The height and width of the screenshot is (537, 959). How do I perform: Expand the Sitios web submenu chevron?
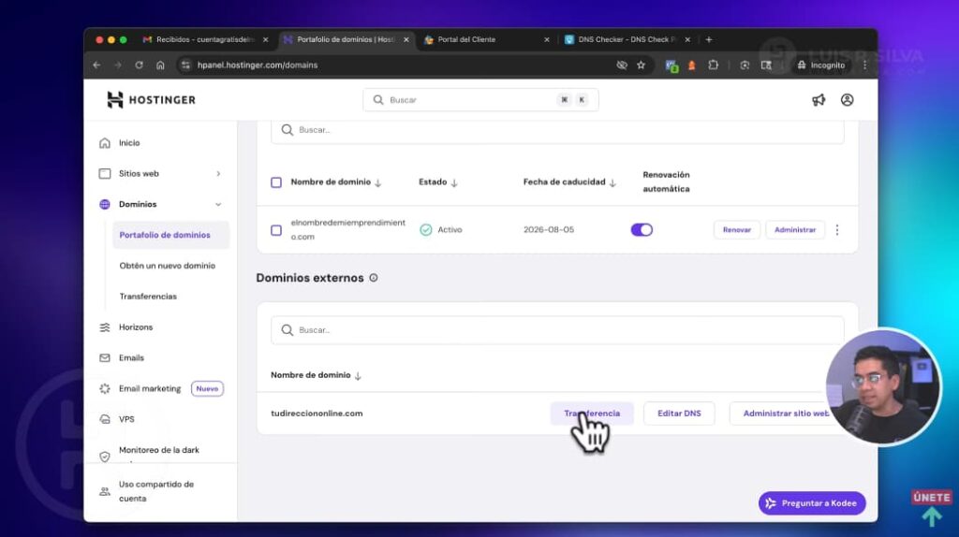218,173
